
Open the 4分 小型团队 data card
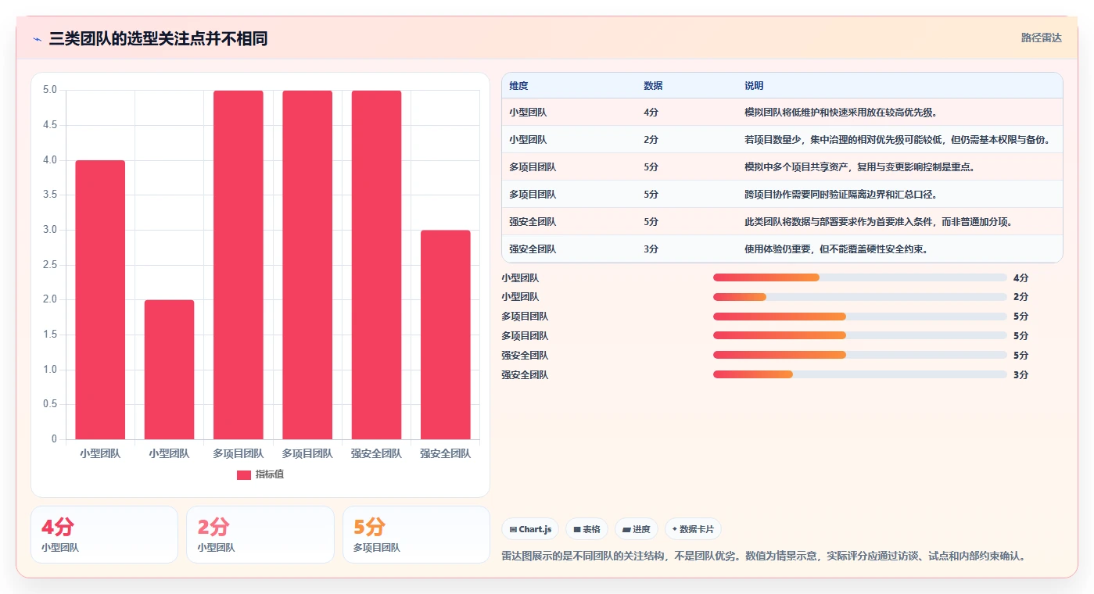104,535
